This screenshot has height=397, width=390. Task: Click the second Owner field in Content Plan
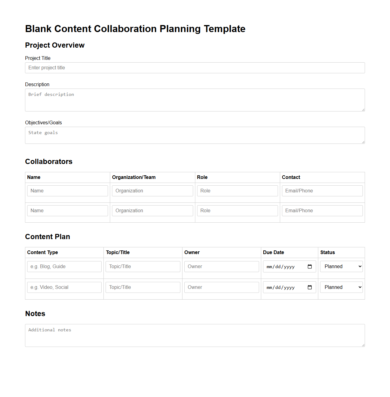(x=221, y=287)
